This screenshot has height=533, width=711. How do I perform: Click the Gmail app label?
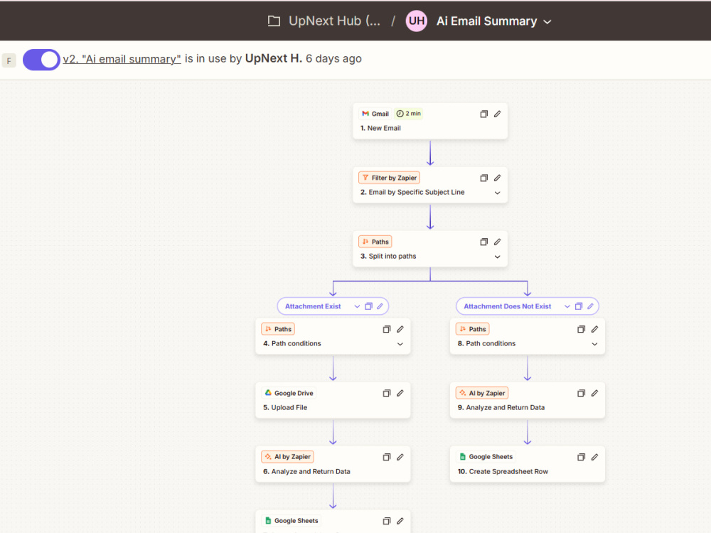375,114
